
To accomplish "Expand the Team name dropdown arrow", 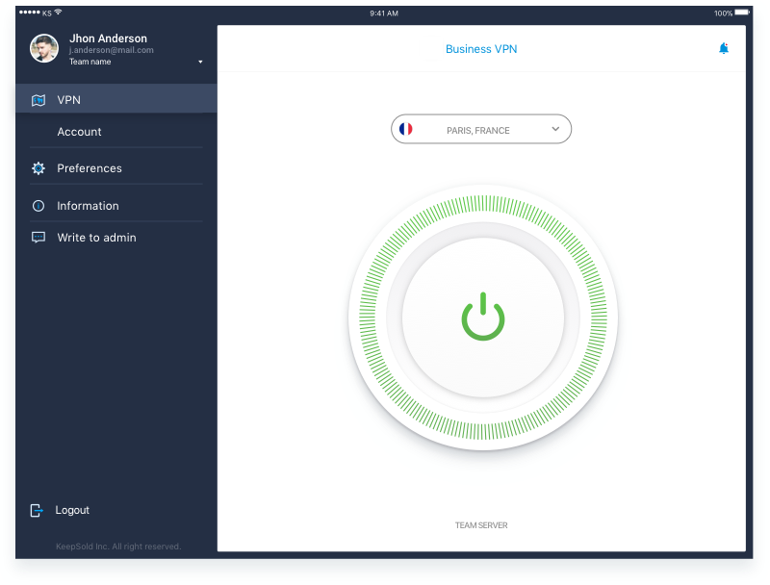I will pyautogui.click(x=200, y=63).
